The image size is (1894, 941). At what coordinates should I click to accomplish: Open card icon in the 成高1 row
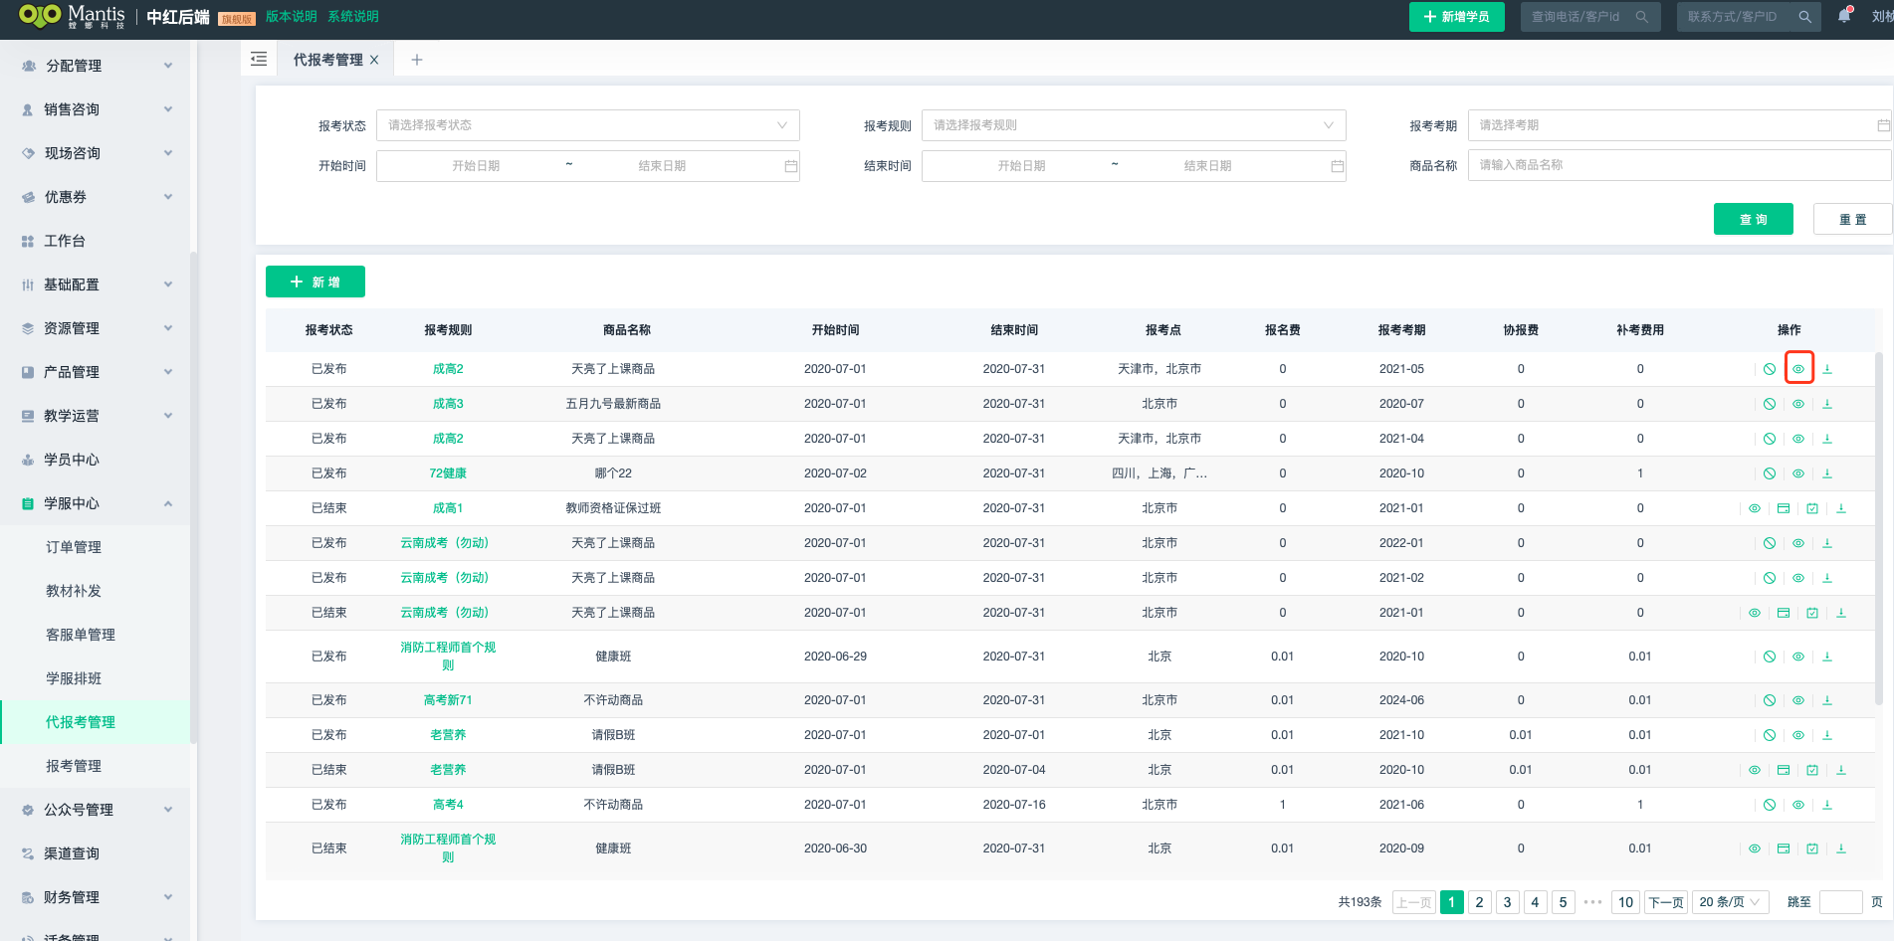click(1784, 508)
